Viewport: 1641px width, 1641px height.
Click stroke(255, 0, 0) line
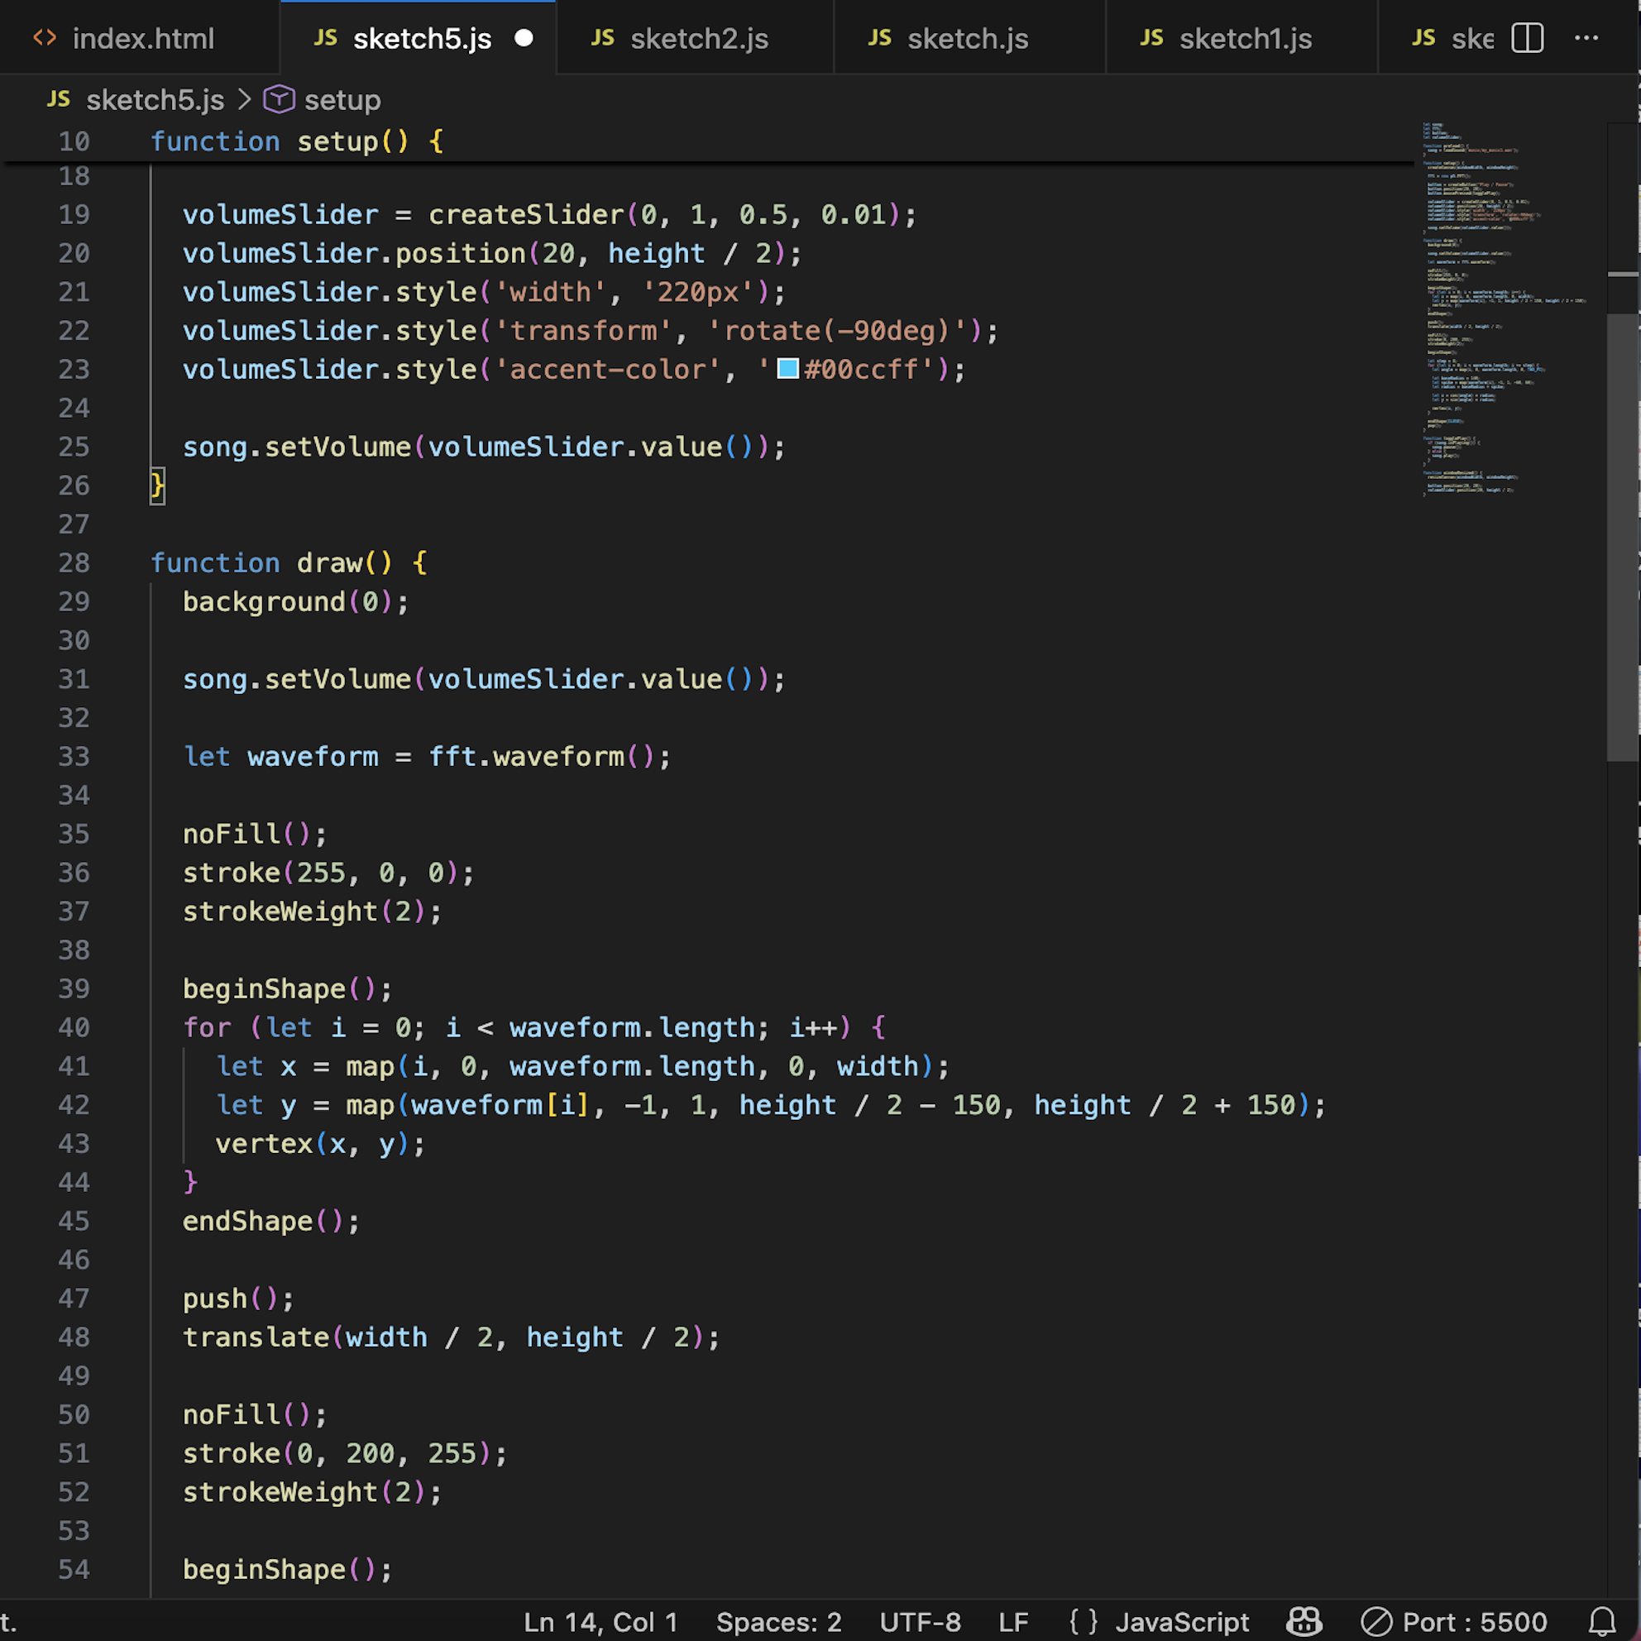(x=328, y=873)
